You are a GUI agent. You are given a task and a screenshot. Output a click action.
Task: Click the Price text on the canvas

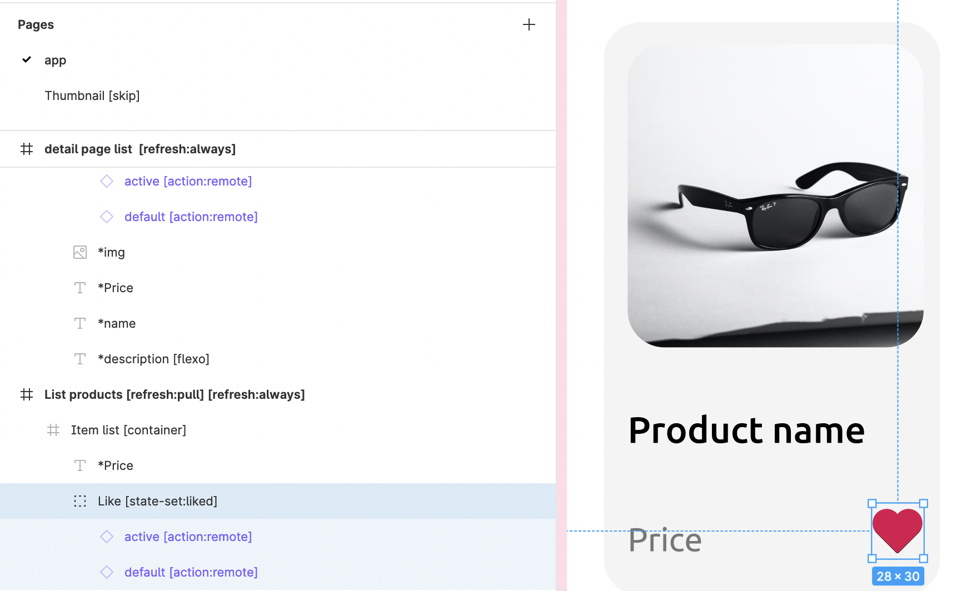[665, 540]
